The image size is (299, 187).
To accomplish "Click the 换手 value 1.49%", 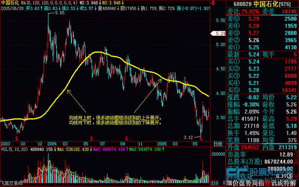I will click(252, 133).
